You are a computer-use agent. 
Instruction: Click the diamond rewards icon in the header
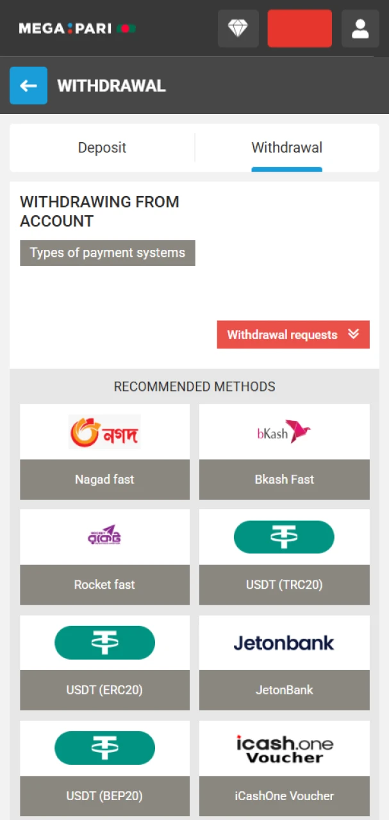[238, 28]
